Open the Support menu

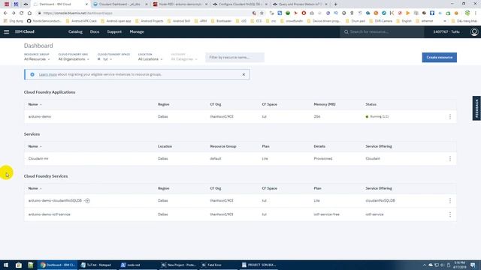(114, 31)
